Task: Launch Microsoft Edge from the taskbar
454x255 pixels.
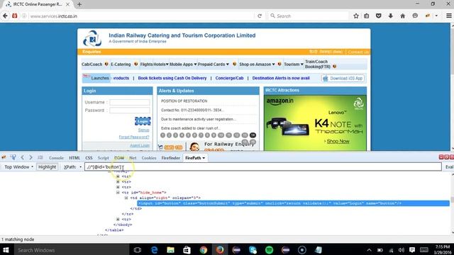Action: (x=154, y=250)
